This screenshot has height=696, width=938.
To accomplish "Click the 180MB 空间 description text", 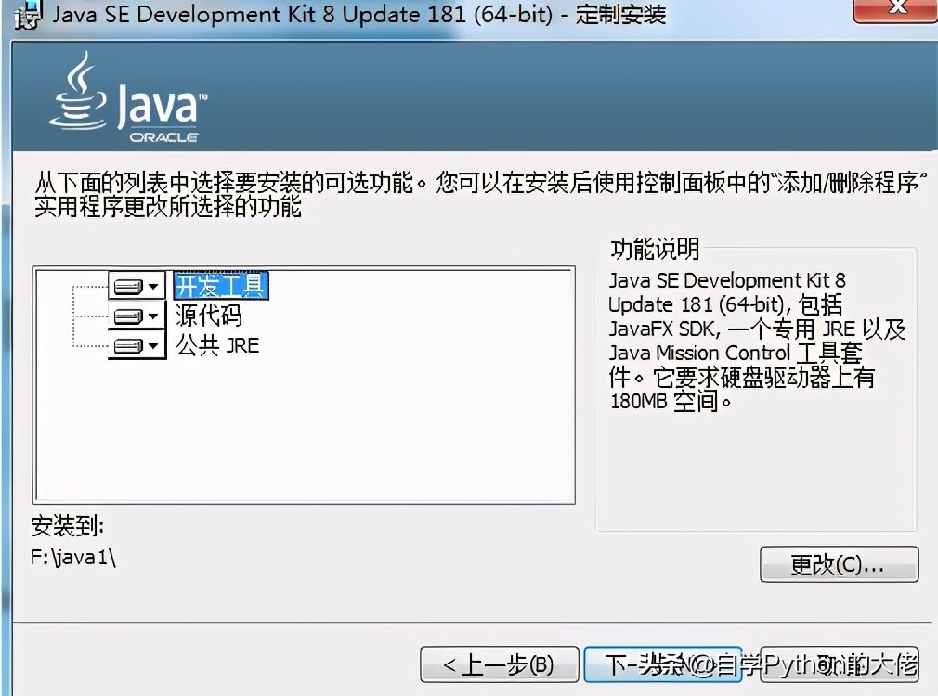I will [x=671, y=401].
